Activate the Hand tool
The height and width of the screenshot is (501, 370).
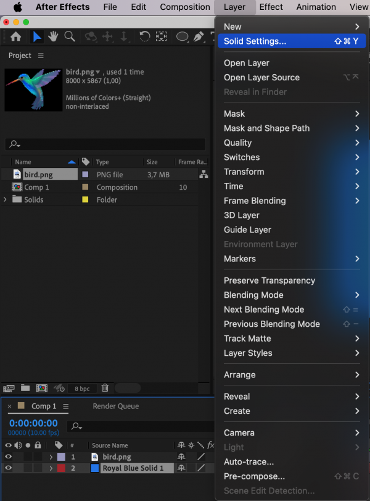pos(53,37)
